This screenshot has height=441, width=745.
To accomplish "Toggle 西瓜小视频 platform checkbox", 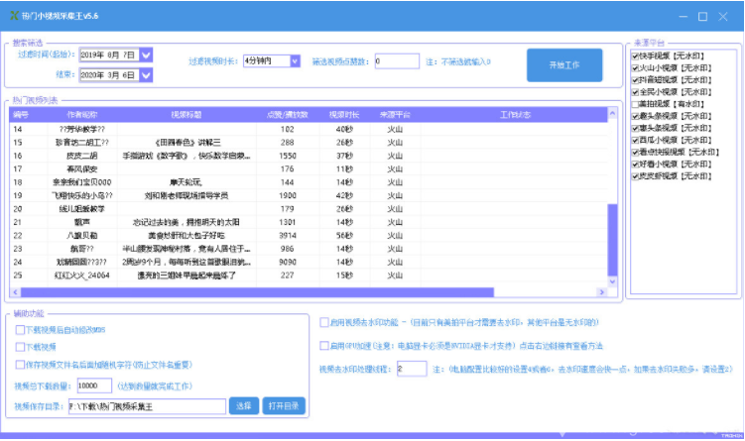I will [x=635, y=140].
